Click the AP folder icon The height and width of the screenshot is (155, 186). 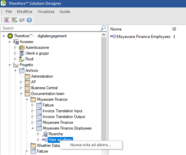pyautogui.click(x=27, y=82)
